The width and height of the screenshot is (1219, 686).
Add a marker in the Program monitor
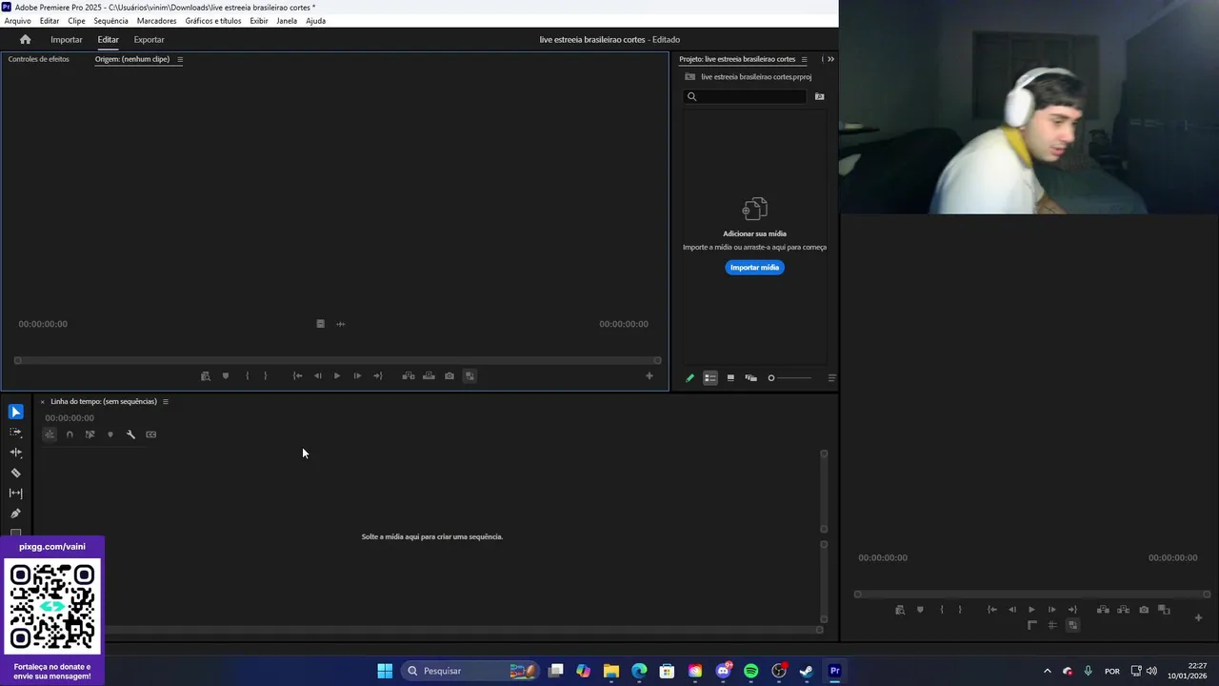(x=920, y=610)
